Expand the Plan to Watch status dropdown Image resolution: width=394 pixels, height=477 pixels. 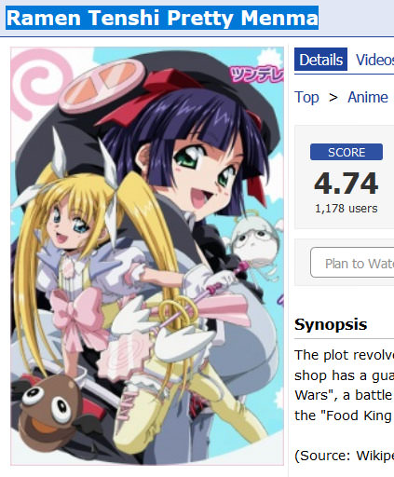(352, 263)
